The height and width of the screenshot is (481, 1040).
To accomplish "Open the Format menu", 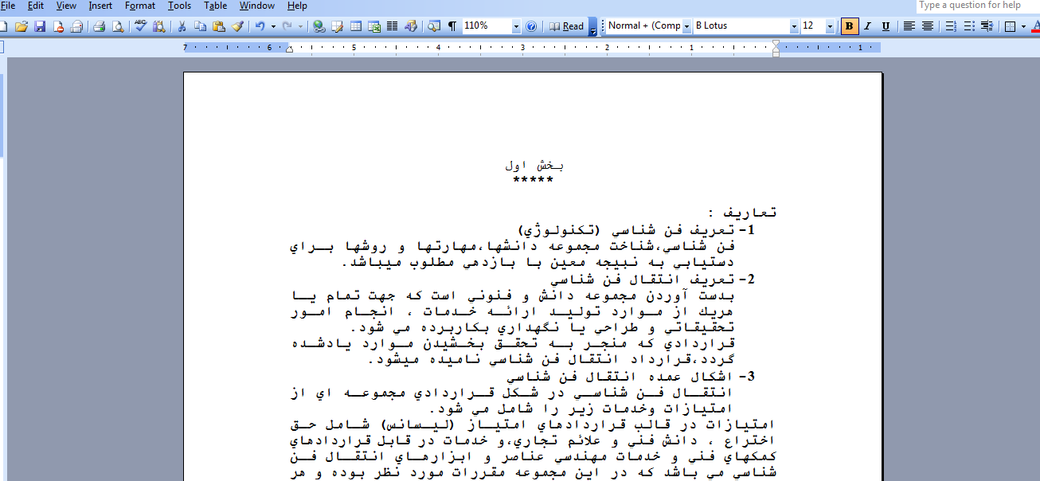I will (140, 6).
